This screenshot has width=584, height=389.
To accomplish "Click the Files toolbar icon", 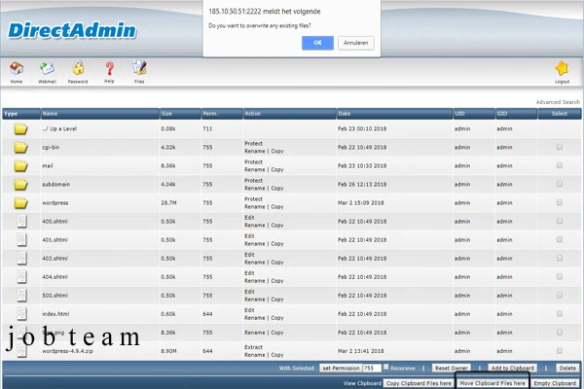I will tap(139, 69).
